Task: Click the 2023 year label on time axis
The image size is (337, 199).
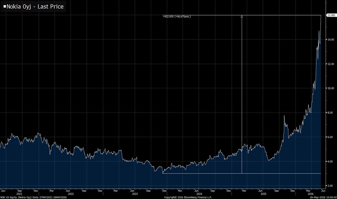Action: pos(135,193)
